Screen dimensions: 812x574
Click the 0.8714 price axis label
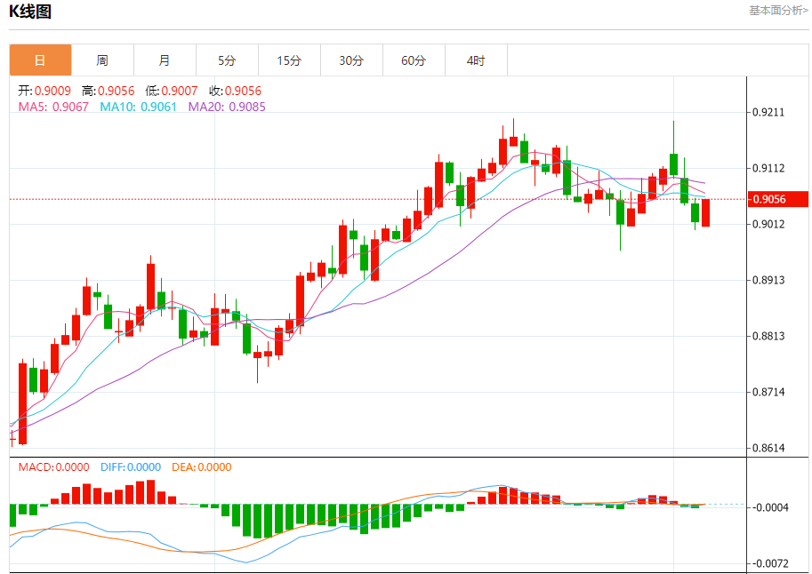click(768, 392)
